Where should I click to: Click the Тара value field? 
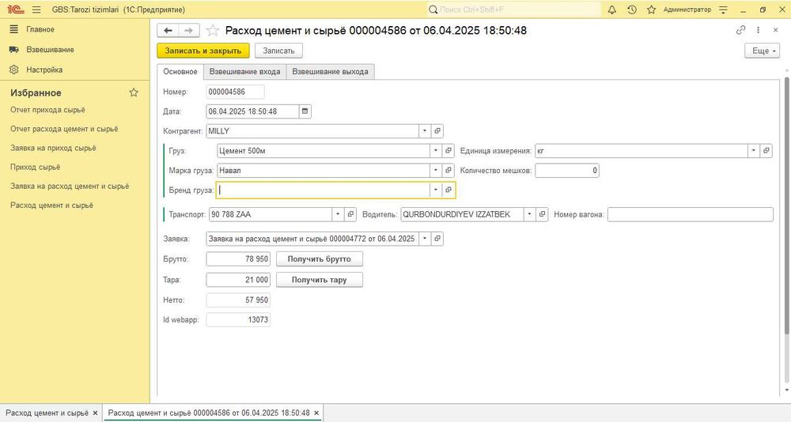coord(238,279)
